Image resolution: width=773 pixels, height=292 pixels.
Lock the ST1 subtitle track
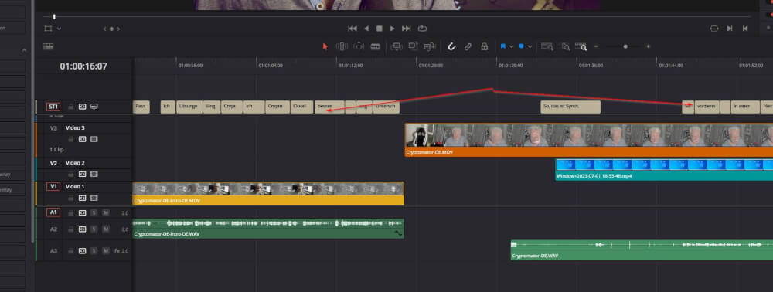tap(71, 107)
